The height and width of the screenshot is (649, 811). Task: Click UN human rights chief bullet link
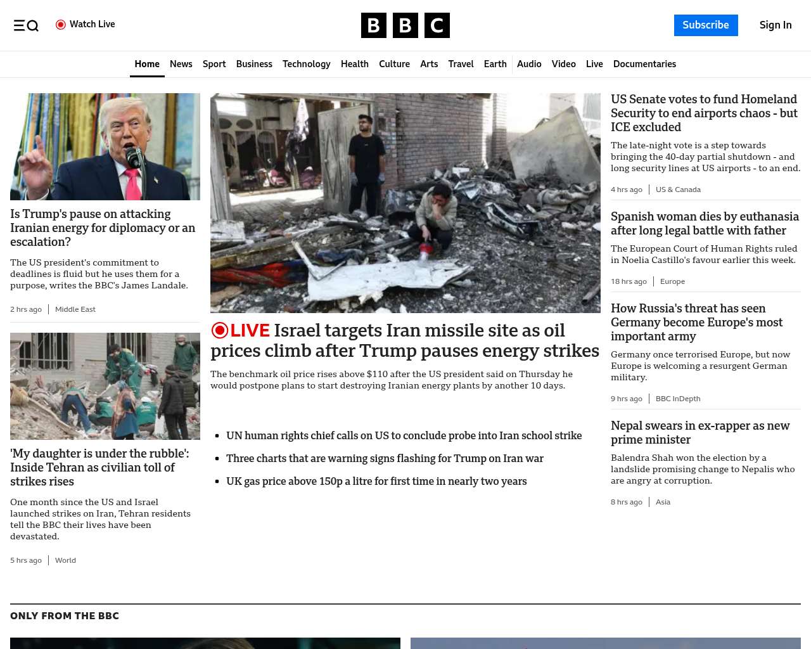[x=404, y=435]
